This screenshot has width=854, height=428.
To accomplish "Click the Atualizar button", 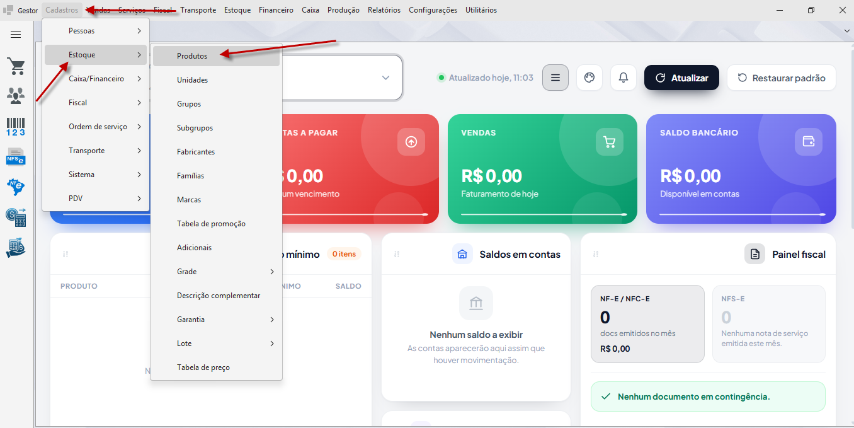I will coord(681,78).
